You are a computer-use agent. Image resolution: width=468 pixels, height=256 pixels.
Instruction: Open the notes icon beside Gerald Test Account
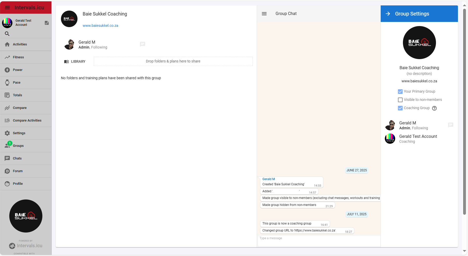click(x=47, y=23)
